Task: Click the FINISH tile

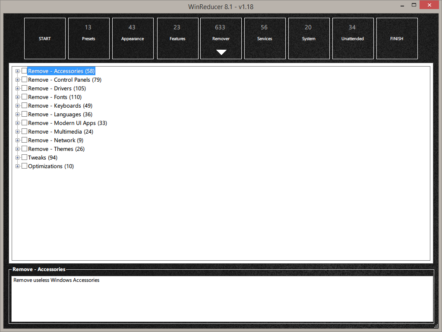Action: (397, 38)
